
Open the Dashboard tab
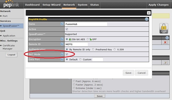coord(32,5)
